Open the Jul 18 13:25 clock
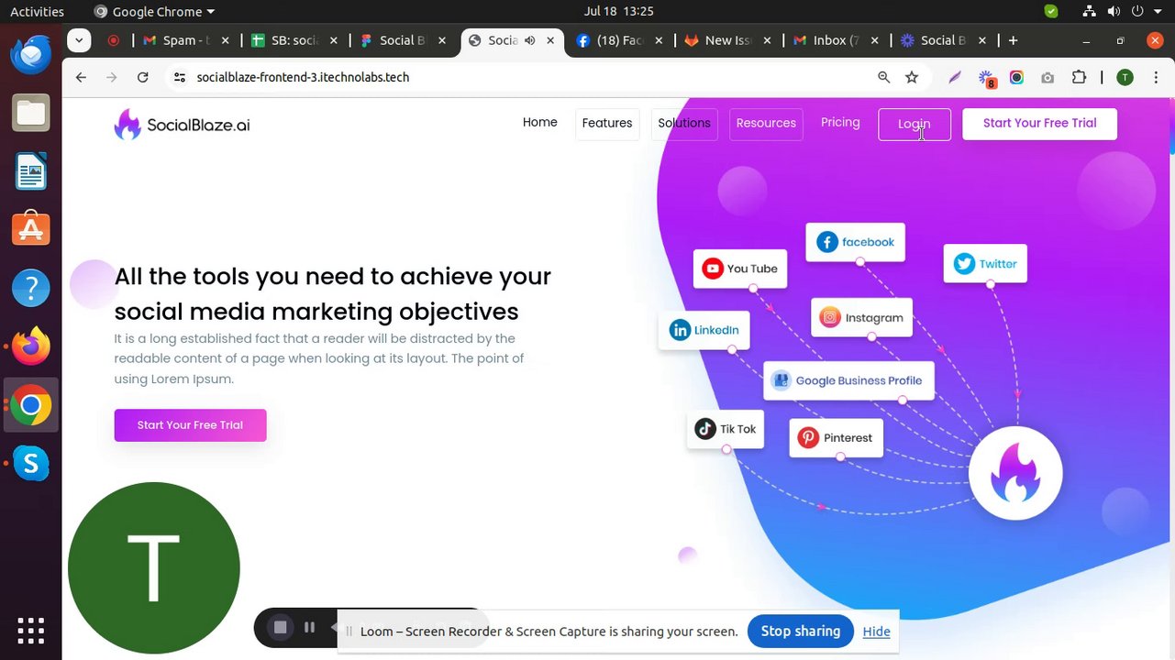The width and height of the screenshot is (1175, 660). (x=618, y=12)
